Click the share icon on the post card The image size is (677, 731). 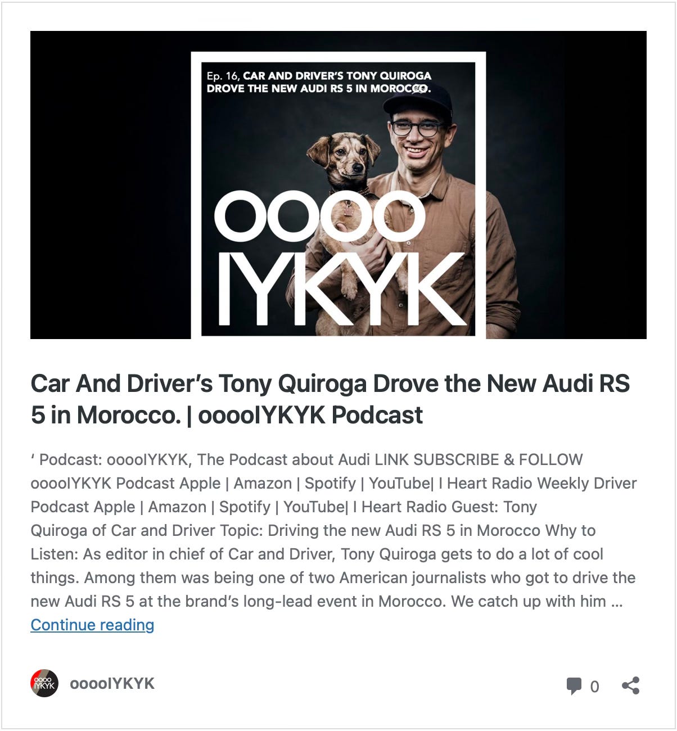(x=630, y=685)
